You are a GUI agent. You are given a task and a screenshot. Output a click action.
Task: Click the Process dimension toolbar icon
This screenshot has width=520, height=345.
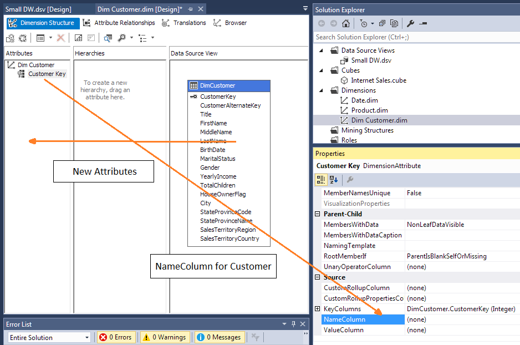point(10,38)
